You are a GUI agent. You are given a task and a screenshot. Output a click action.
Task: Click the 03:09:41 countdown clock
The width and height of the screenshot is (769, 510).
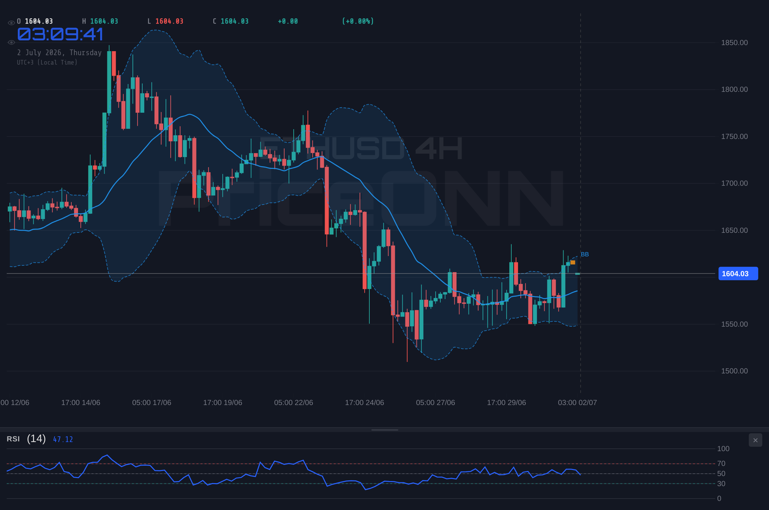(60, 34)
